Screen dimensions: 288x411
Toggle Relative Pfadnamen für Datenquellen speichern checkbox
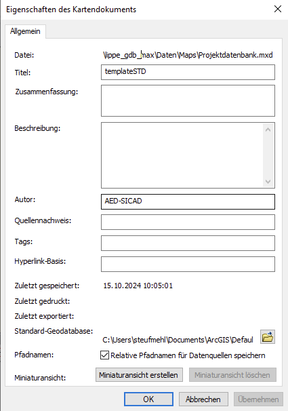pos(105,355)
